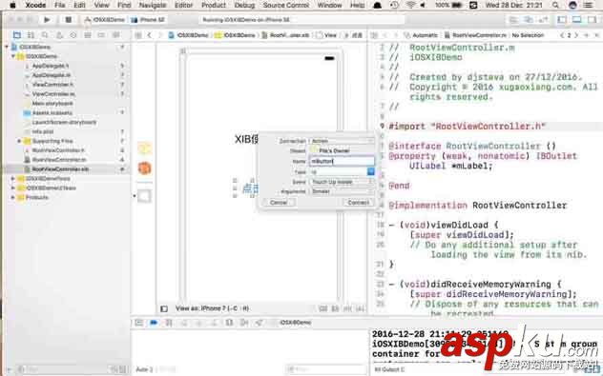Open the Editor menu
This screenshot has width=603, height=376.
[x=183, y=5]
